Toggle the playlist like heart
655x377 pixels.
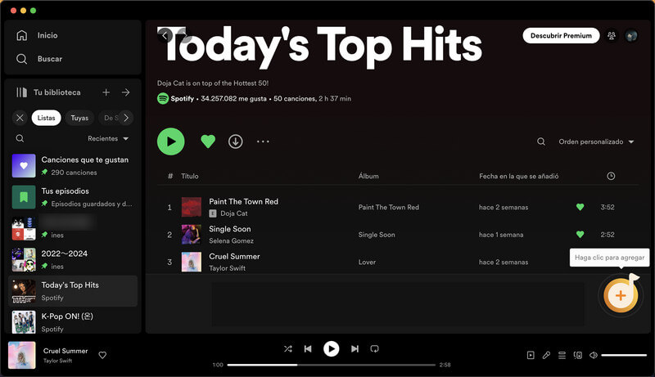click(x=208, y=141)
